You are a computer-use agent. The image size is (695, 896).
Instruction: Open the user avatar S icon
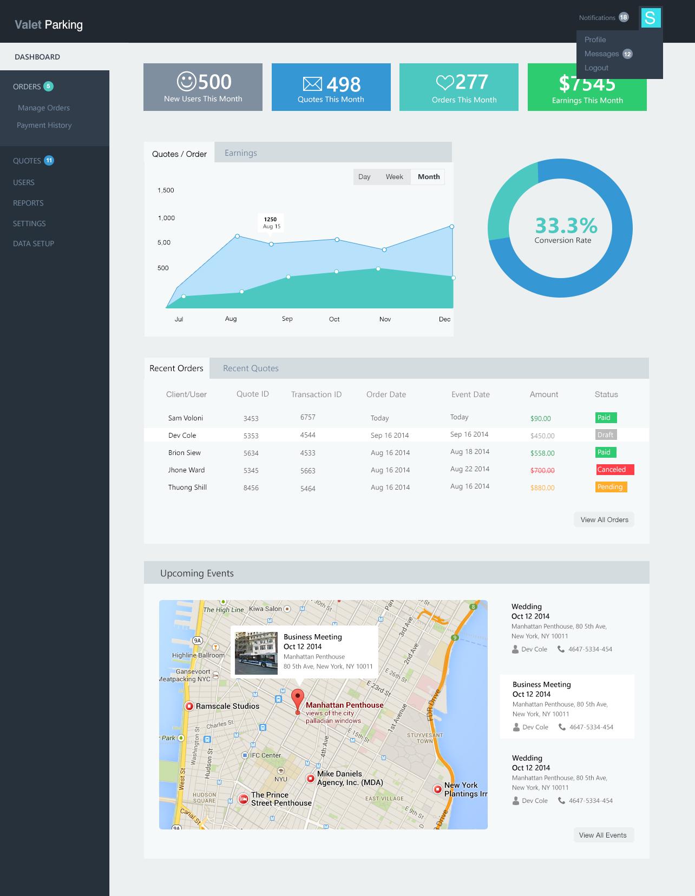coord(651,18)
